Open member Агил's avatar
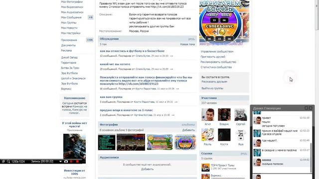Image resolution: width=319 pixels, height=179 pixels. [x=208, y=115]
